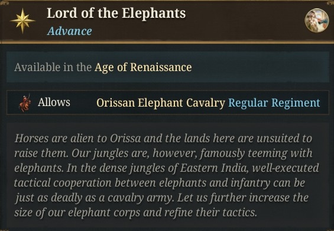Open the "Regular Regiment" concept link
Image resolution: width=334 pixels, height=231 pixels.
pos(274,102)
